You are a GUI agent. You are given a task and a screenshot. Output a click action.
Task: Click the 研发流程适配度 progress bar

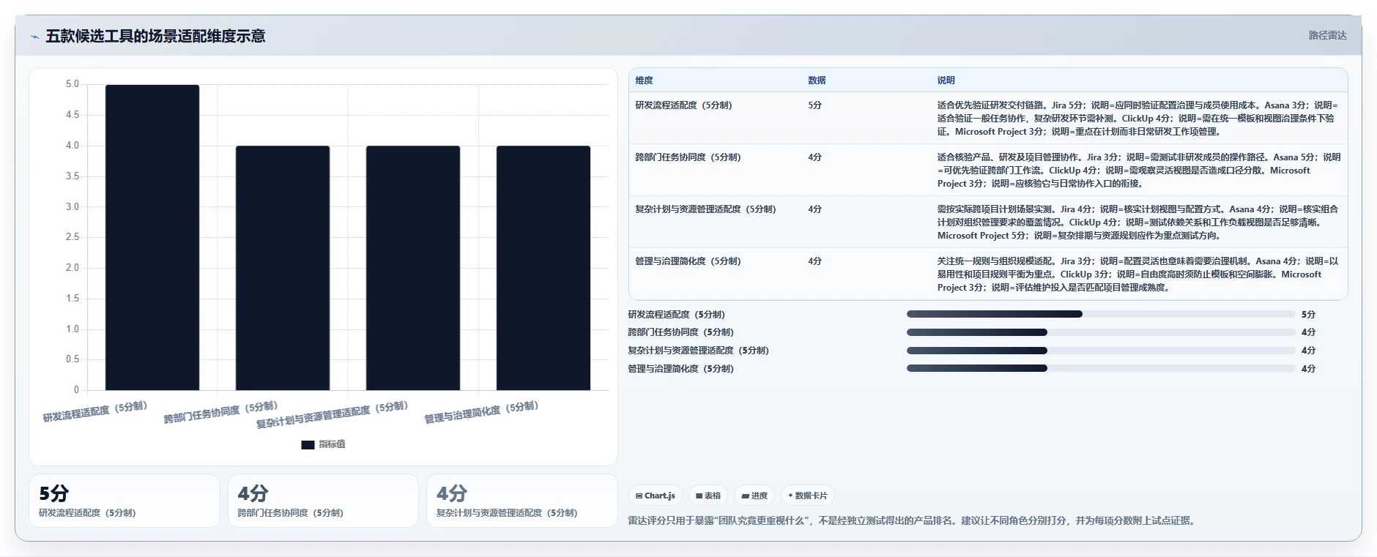pos(1101,314)
